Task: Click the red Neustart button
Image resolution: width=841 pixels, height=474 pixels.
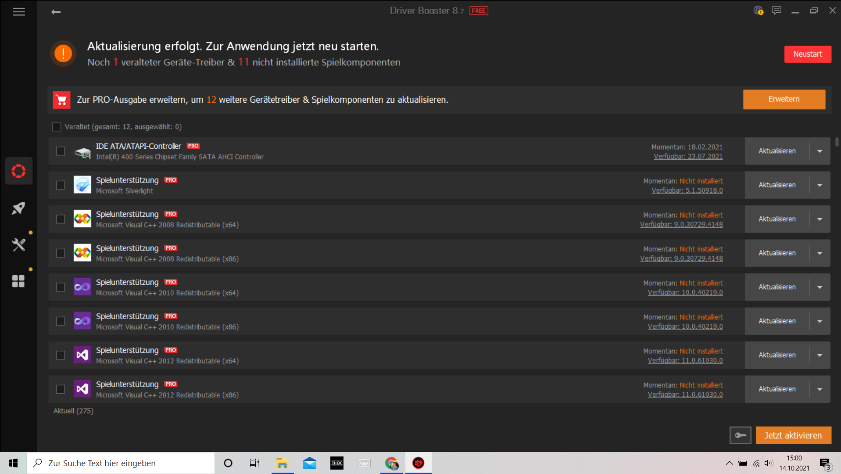Action: [807, 54]
